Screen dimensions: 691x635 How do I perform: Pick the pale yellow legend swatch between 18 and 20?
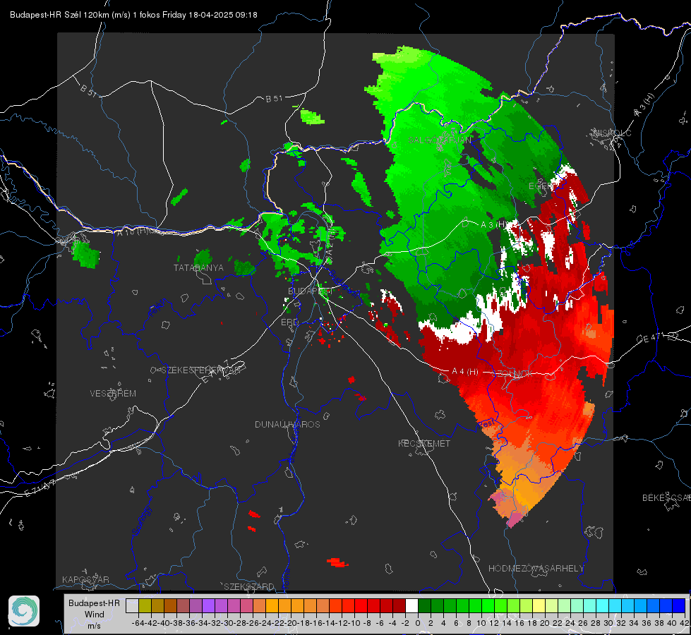(x=539, y=605)
